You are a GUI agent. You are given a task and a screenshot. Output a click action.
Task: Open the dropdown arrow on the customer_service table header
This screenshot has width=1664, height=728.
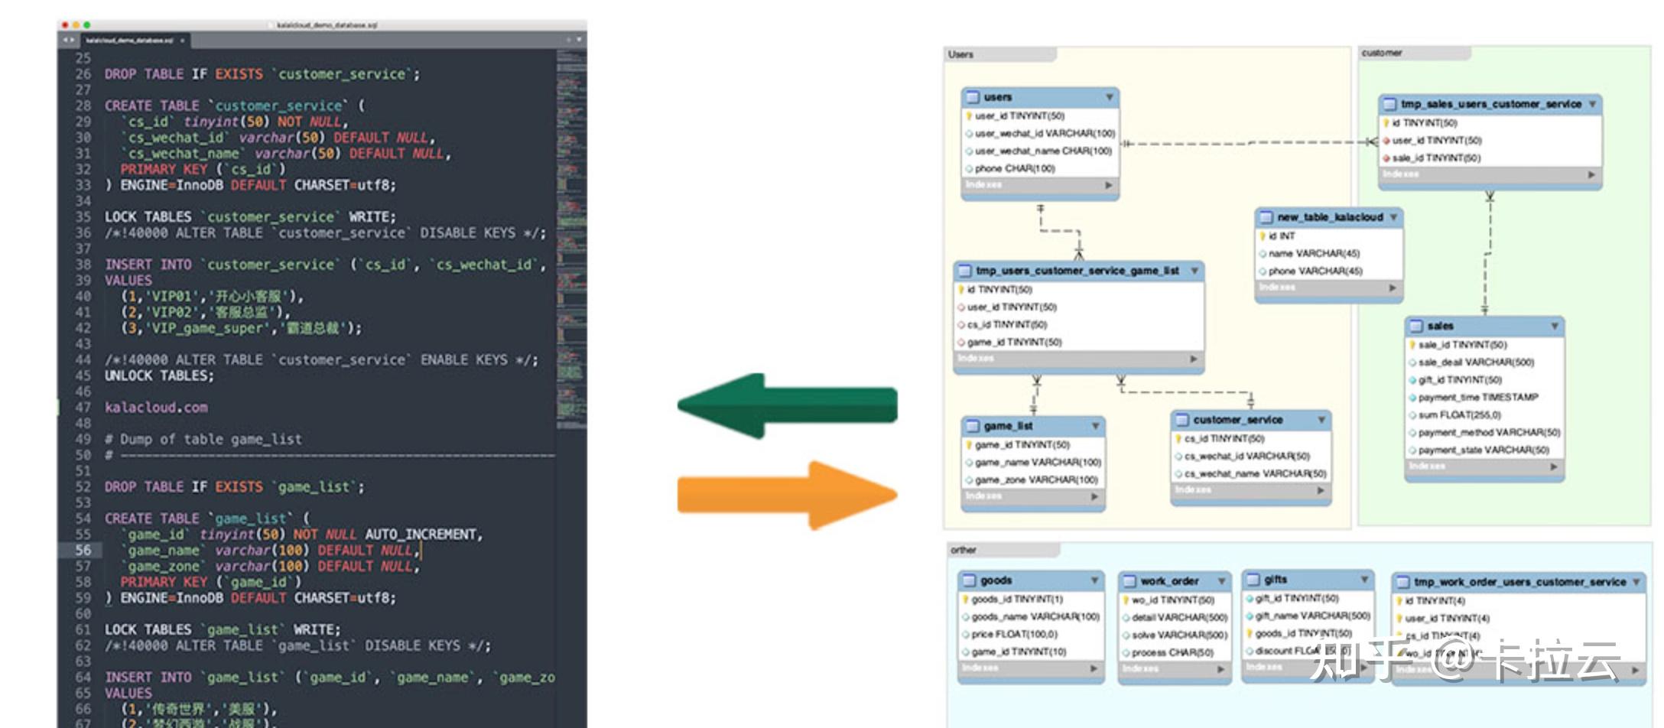(x=1321, y=420)
